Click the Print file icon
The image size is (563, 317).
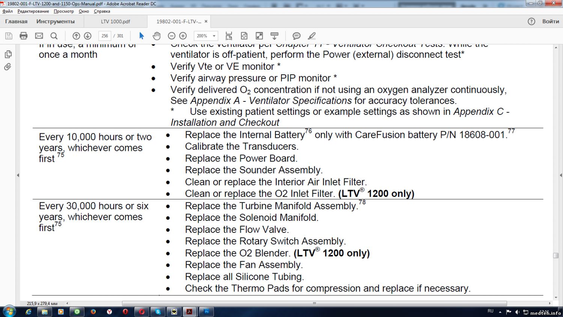pos(24,36)
